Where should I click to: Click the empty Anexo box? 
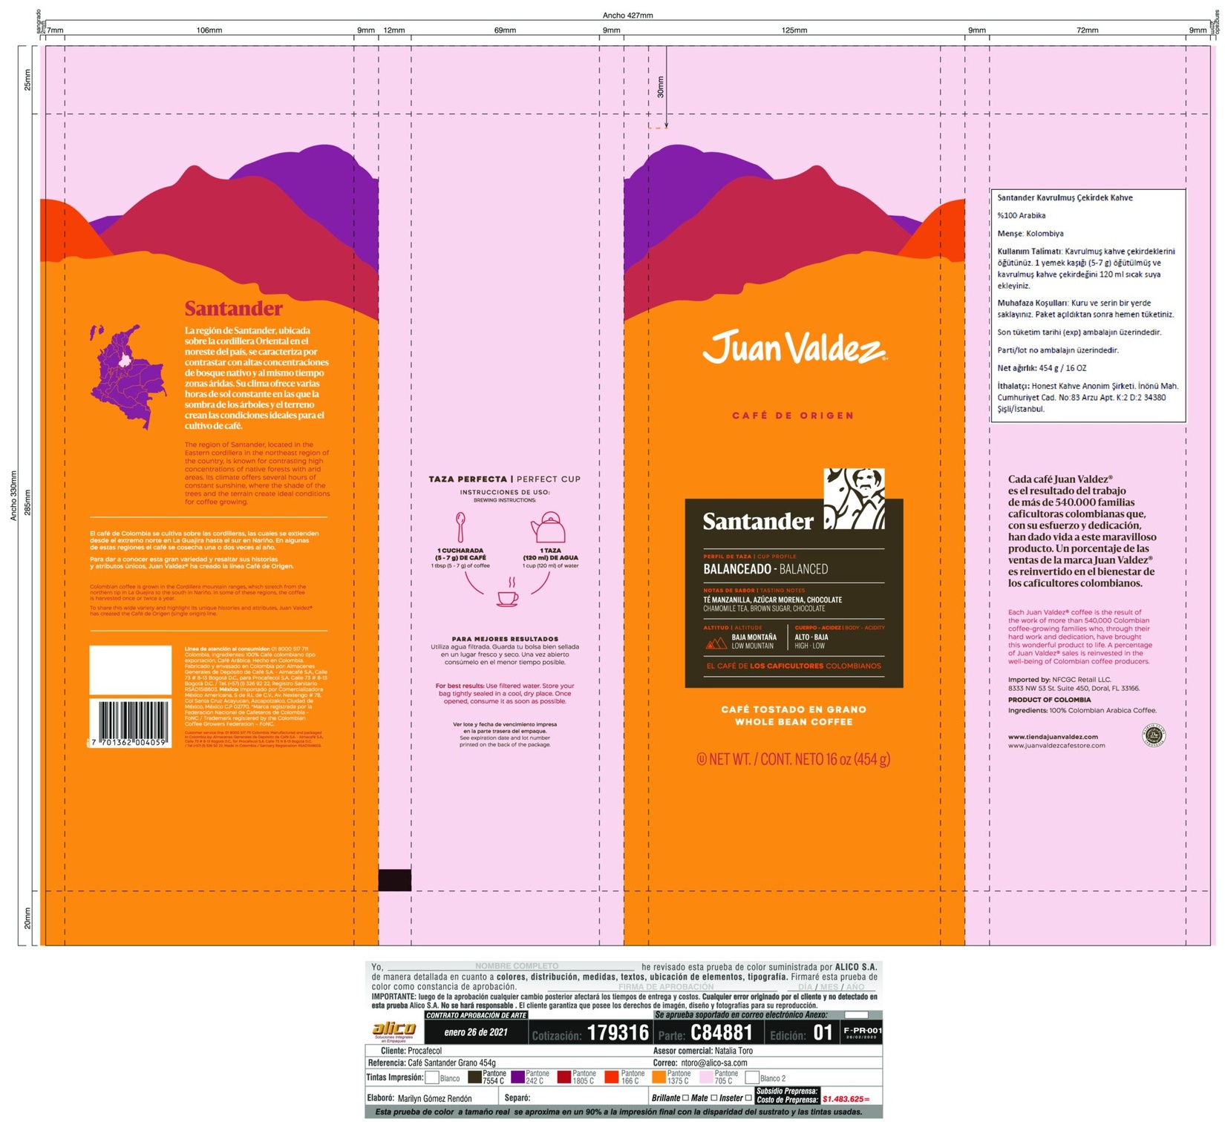tap(856, 1015)
